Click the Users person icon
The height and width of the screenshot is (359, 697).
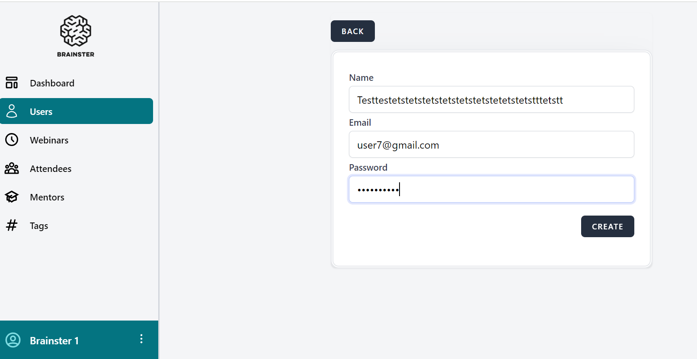(12, 111)
